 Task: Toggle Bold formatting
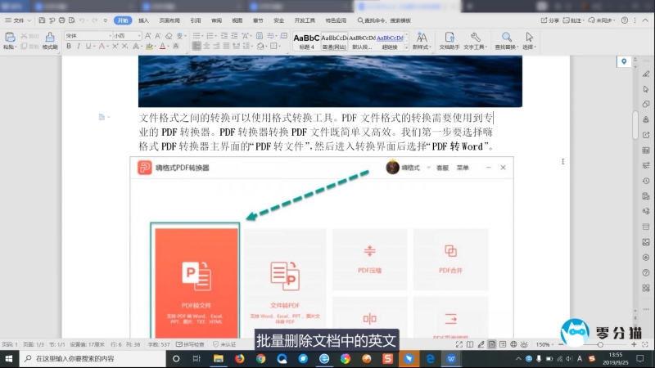(69, 47)
